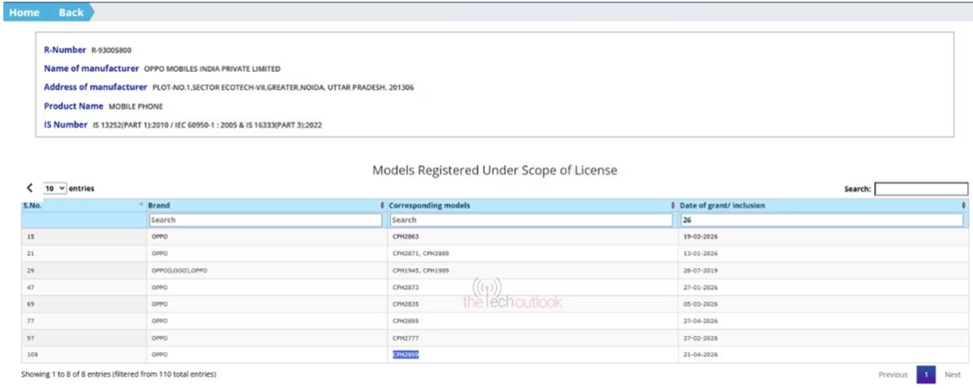Click brand cell OPPO(LOGO),OPPO
The height and width of the screenshot is (389, 973).
(x=179, y=270)
